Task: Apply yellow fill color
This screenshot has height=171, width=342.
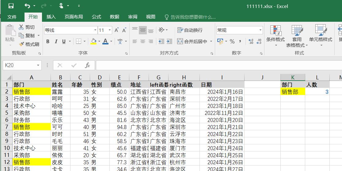Action: 93,41
